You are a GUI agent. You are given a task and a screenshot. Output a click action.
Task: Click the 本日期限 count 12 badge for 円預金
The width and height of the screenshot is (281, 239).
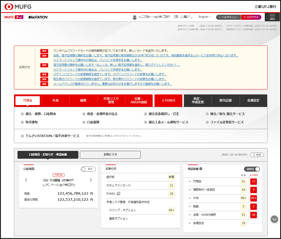[x=253, y=181]
